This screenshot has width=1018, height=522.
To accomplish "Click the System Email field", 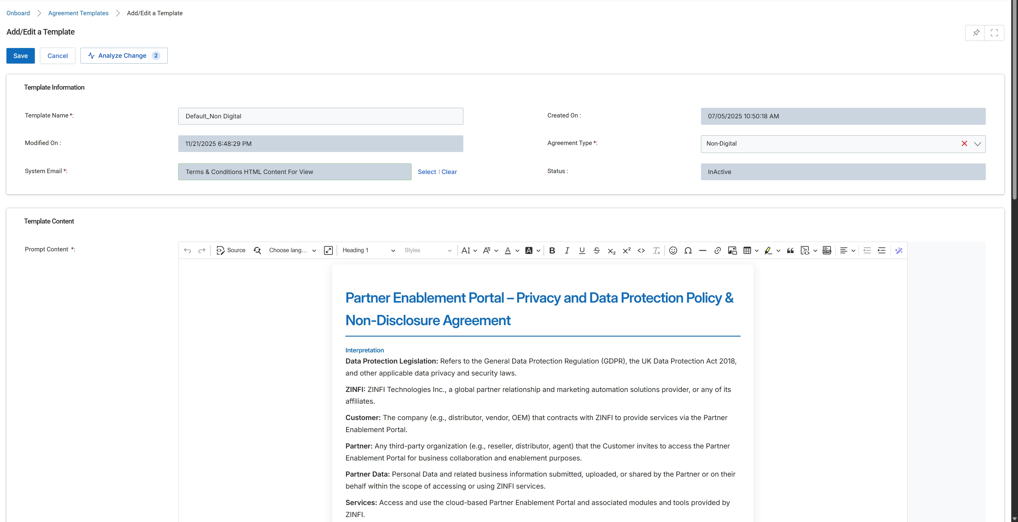I will [295, 172].
